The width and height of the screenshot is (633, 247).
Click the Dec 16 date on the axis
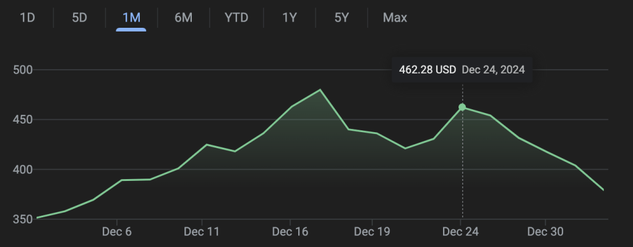290,232
